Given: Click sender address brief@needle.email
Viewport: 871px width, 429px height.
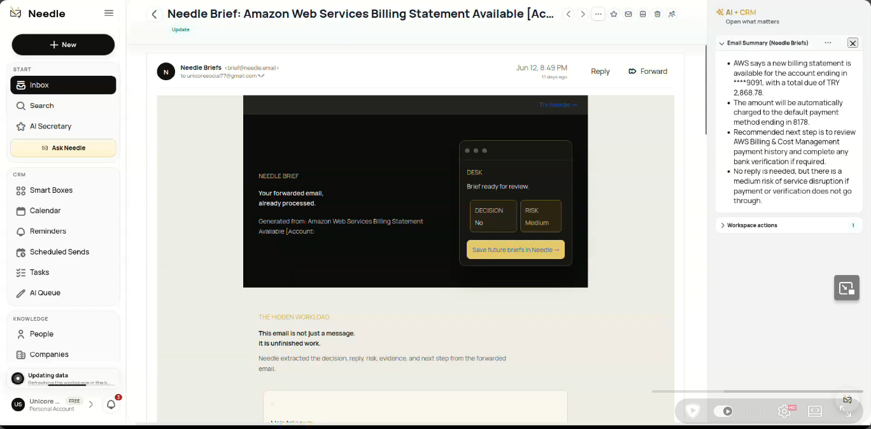Looking at the screenshot, I should [x=251, y=68].
